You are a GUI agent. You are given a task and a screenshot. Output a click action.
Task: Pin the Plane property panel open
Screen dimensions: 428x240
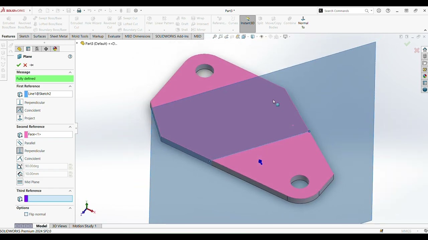click(x=31, y=65)
